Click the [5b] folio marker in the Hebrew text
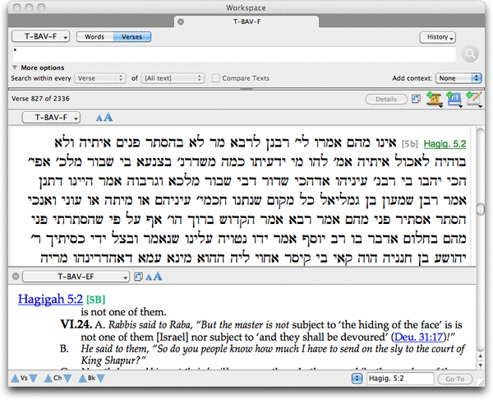Viewport: 493px width, 400px height. 410,144
